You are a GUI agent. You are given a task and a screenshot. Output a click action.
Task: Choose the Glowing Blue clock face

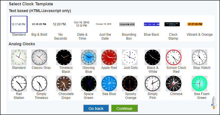click(88, 57)
